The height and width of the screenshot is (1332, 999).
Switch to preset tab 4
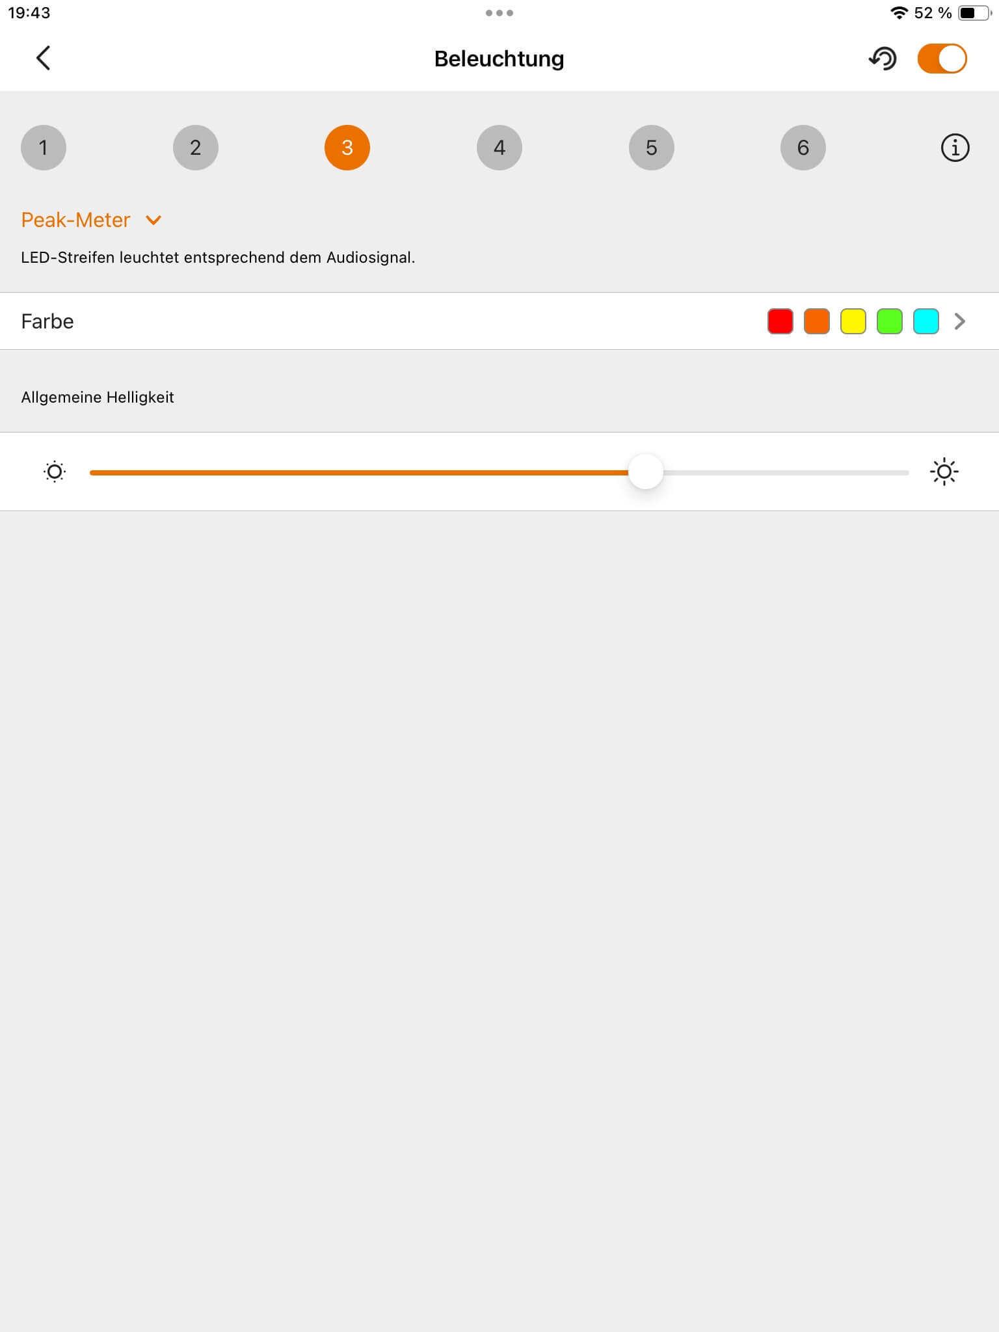pyautogui.click(x=499, y=148)
